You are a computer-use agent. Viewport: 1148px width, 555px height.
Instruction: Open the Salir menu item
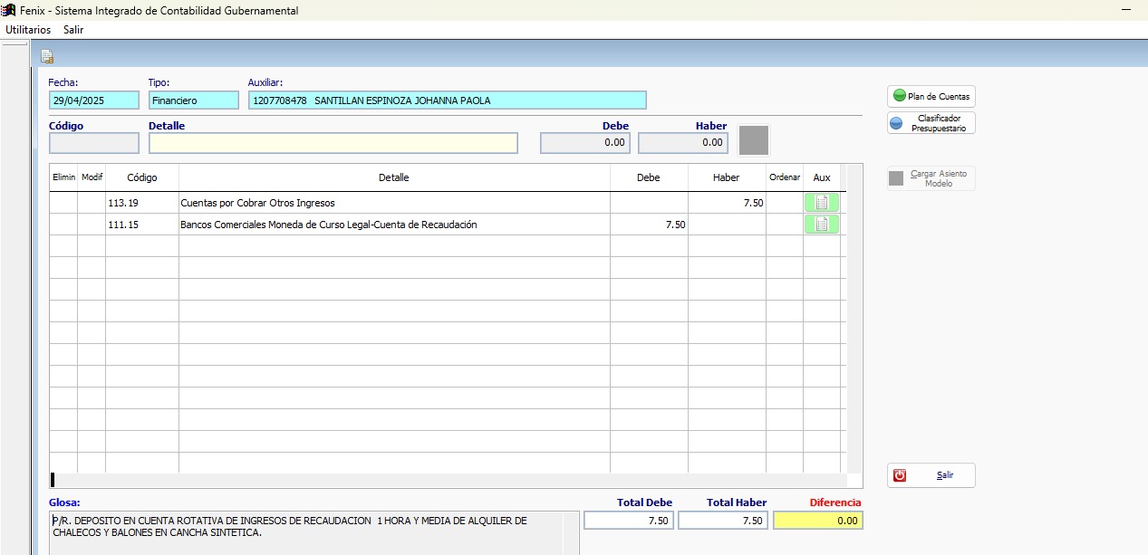click(73, 29)
